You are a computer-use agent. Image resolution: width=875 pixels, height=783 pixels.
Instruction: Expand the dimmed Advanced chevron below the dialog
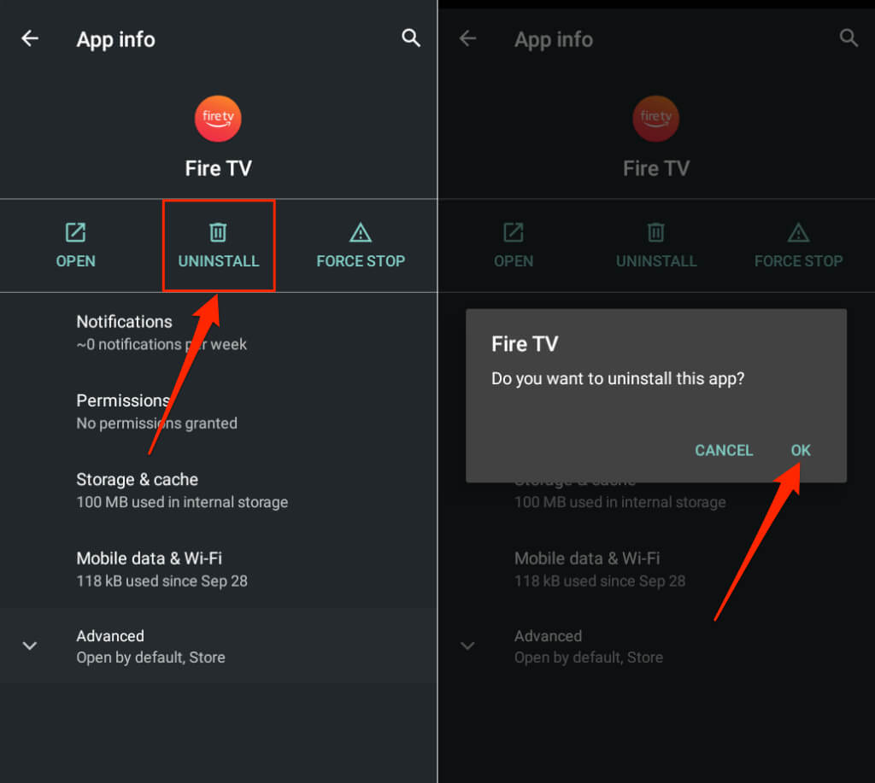pyautogui.click(x=467, y=646)
